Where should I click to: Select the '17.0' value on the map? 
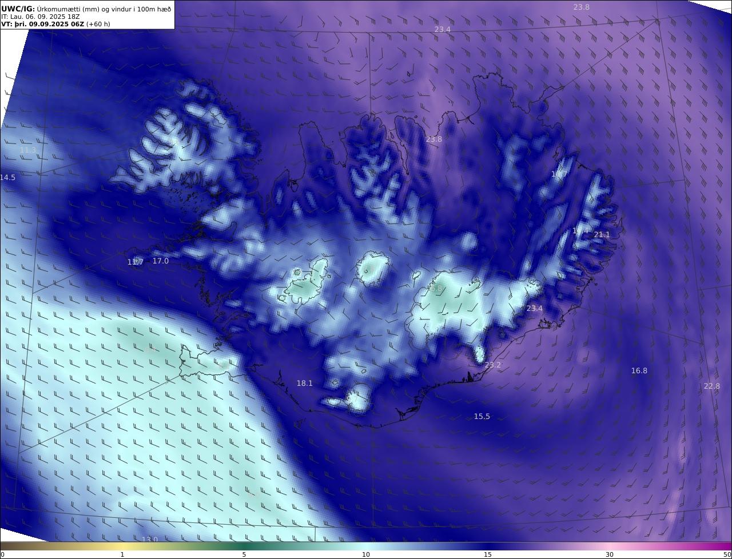161,261
